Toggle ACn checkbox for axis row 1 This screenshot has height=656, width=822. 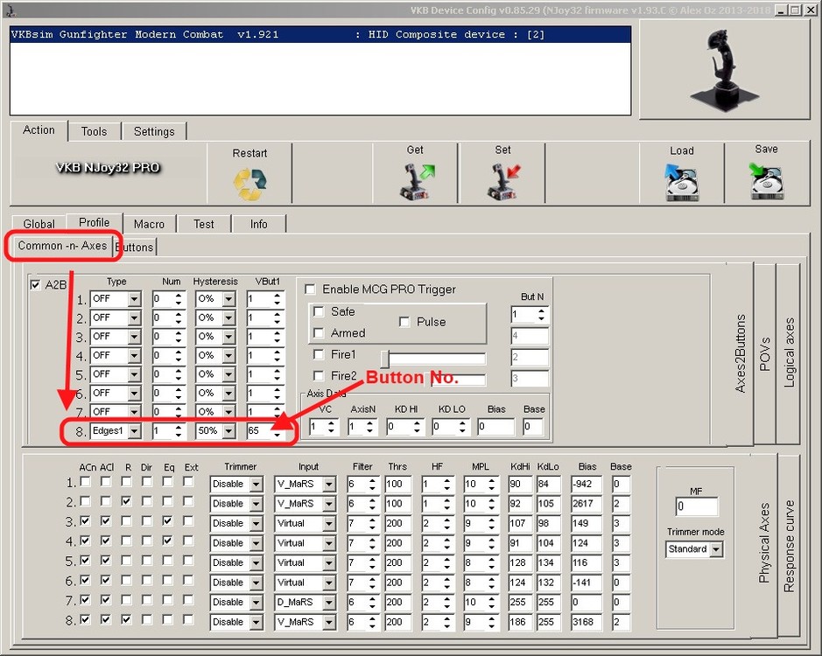(85, 482)
